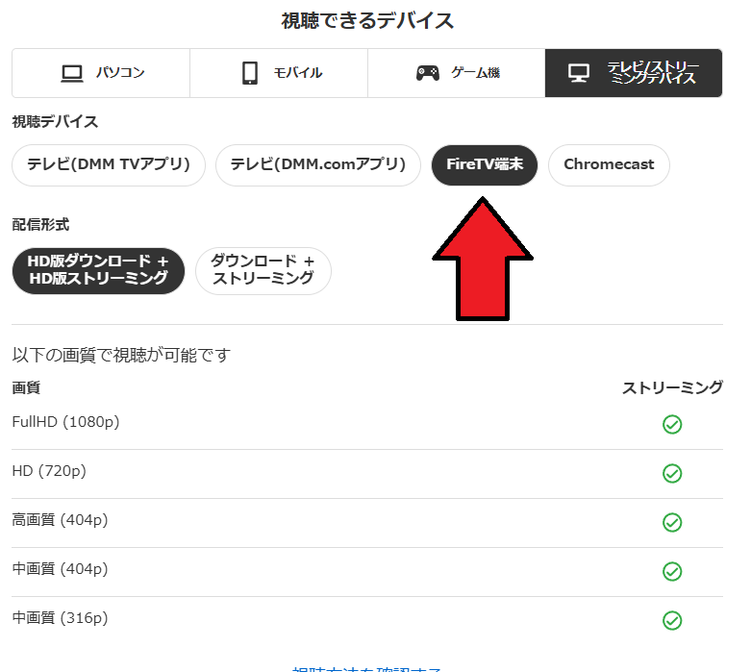Screen dimensions: 751x672
Task: Click the green check for FullHD (1080p)
Action: coord(672,424)
